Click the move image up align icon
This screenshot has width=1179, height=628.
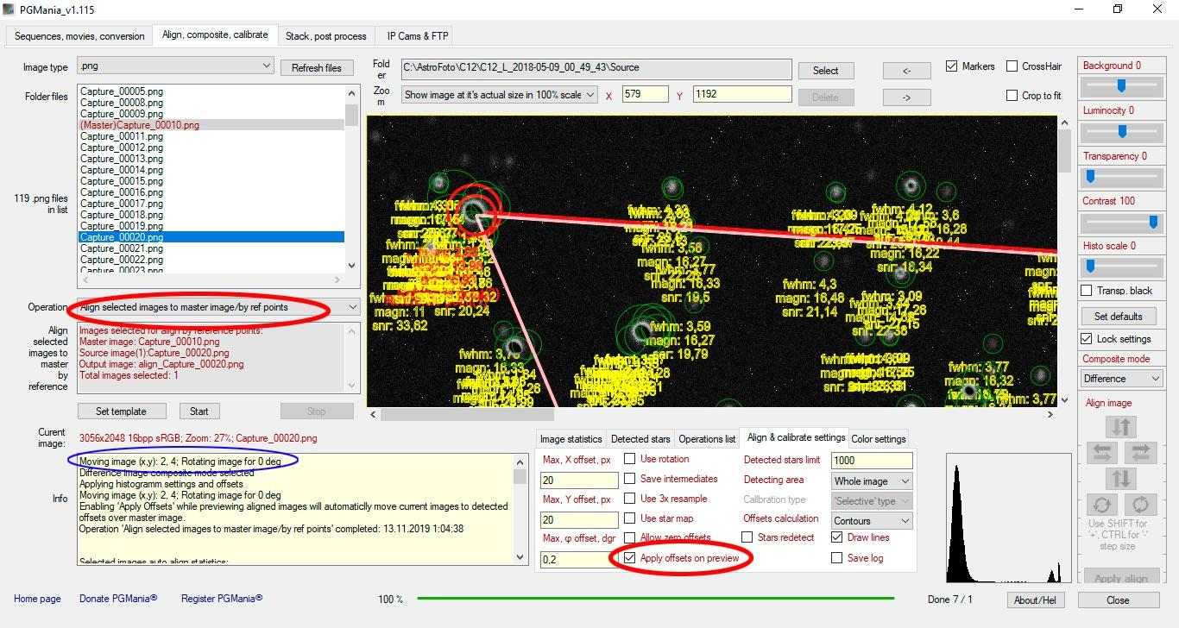[1121, 426]
